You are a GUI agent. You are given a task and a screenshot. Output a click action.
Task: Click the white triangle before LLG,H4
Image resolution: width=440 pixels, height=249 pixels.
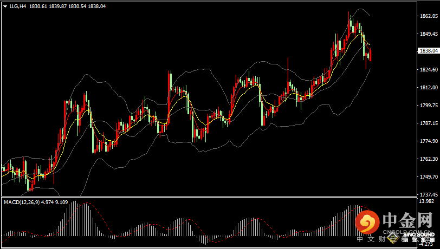click(5, 6)
